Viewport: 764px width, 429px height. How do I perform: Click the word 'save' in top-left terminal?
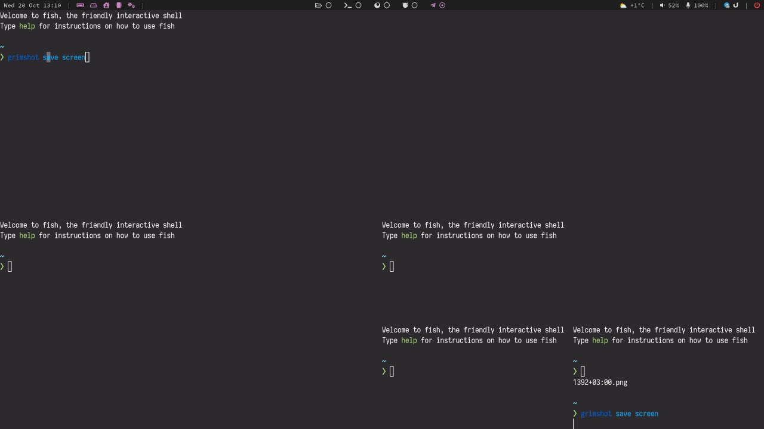pos(51,57)
